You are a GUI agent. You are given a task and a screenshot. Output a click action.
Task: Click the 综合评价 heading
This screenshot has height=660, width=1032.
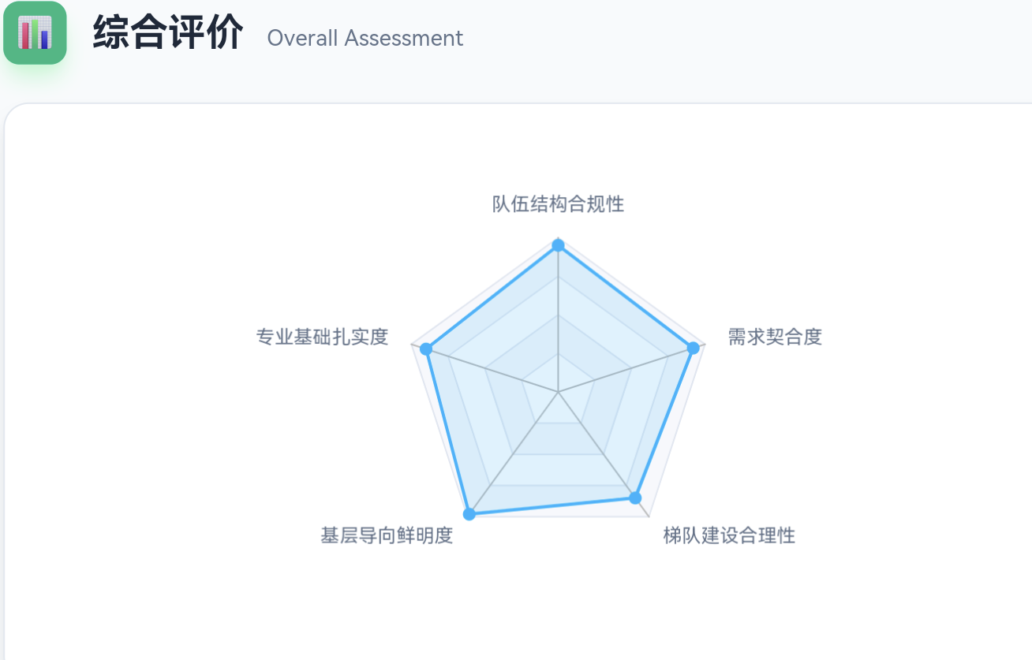click(x=167, y=35)
